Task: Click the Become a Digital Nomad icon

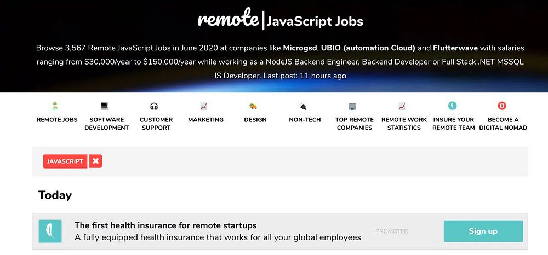Action: [502, 106]
